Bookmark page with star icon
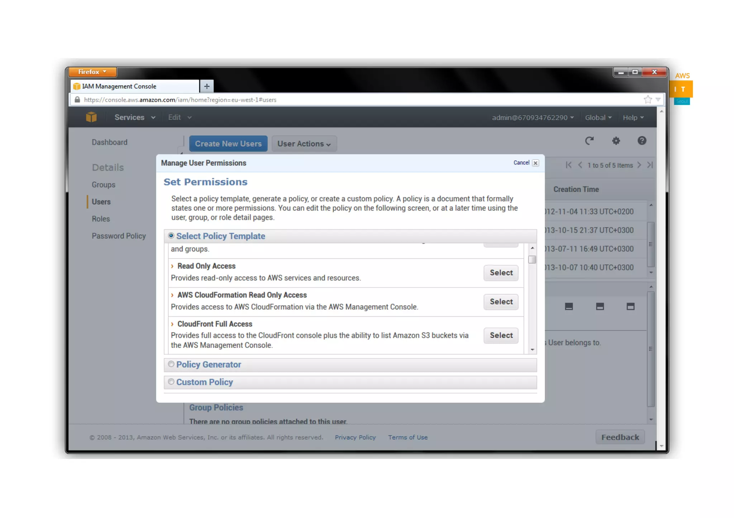Screen dimensions: 734x518 [x=647, y=100]
